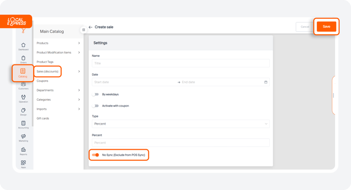Enable the By weekdays toggle
This screenshot has height=190, width=351.
[x=95, y=94]
